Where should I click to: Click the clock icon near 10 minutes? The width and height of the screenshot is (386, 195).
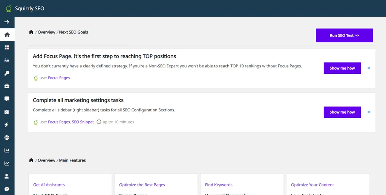coord(99,122)
